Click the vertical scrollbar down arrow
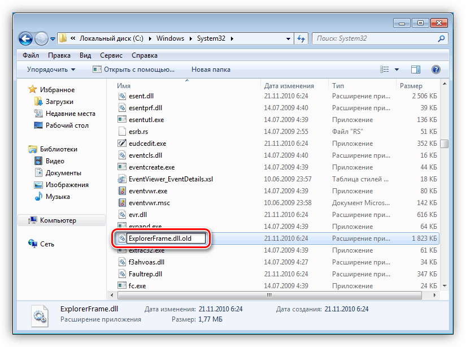466x347 pixels. [445, 286]
